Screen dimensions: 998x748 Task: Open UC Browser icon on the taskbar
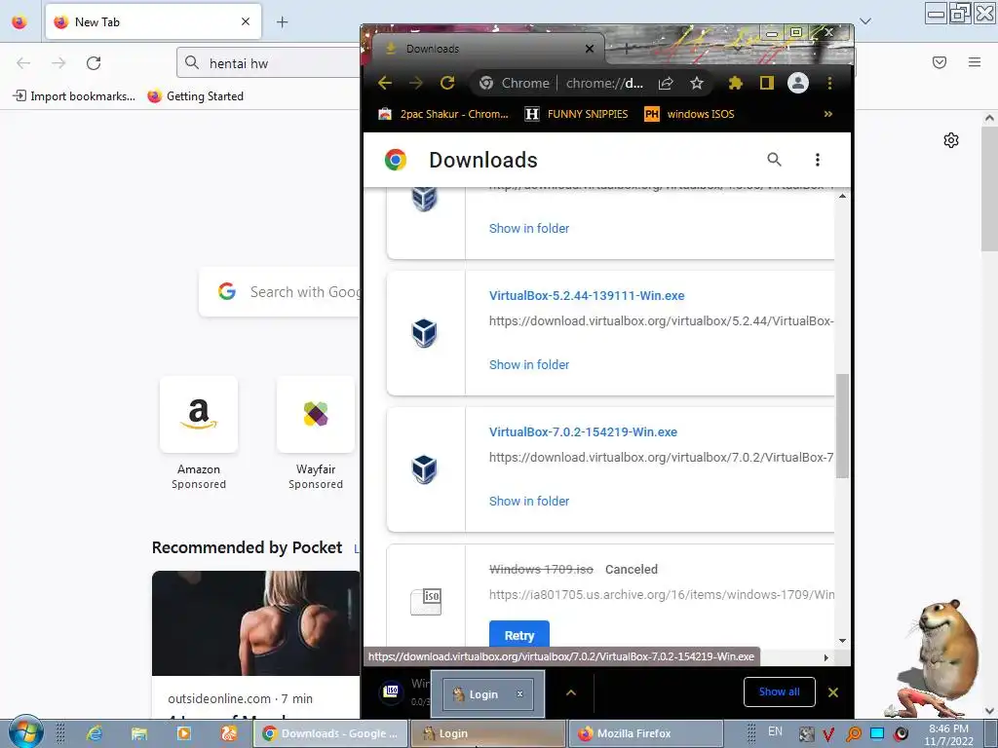(x=228, y=733)
